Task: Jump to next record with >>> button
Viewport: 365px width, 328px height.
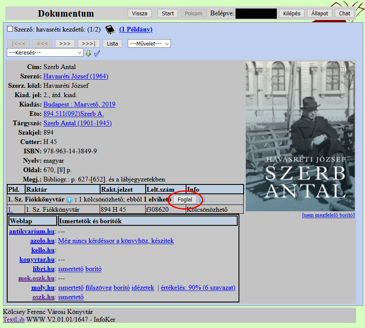Action: (65, 43)
